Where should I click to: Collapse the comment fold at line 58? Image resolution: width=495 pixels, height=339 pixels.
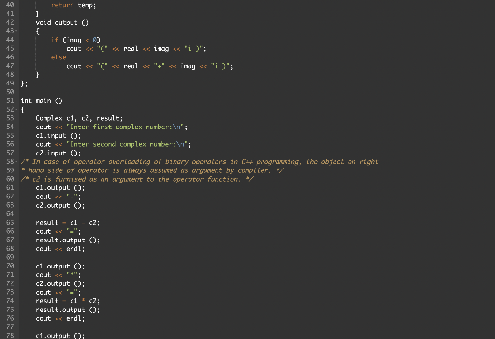click(x=16, y=161)
